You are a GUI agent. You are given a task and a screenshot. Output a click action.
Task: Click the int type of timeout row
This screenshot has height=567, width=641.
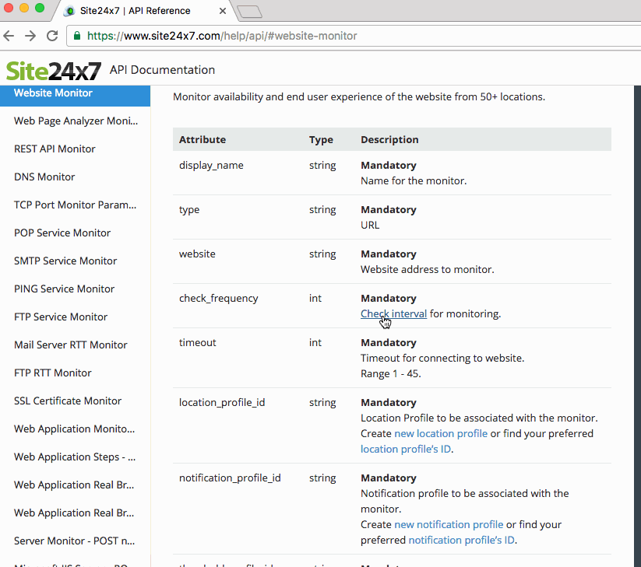[x=315, y=342]
